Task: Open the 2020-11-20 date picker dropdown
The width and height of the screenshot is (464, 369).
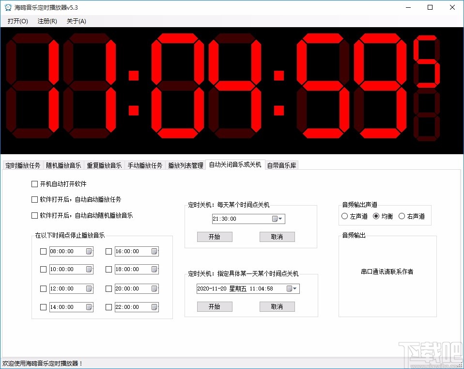Action: (294, 288)
